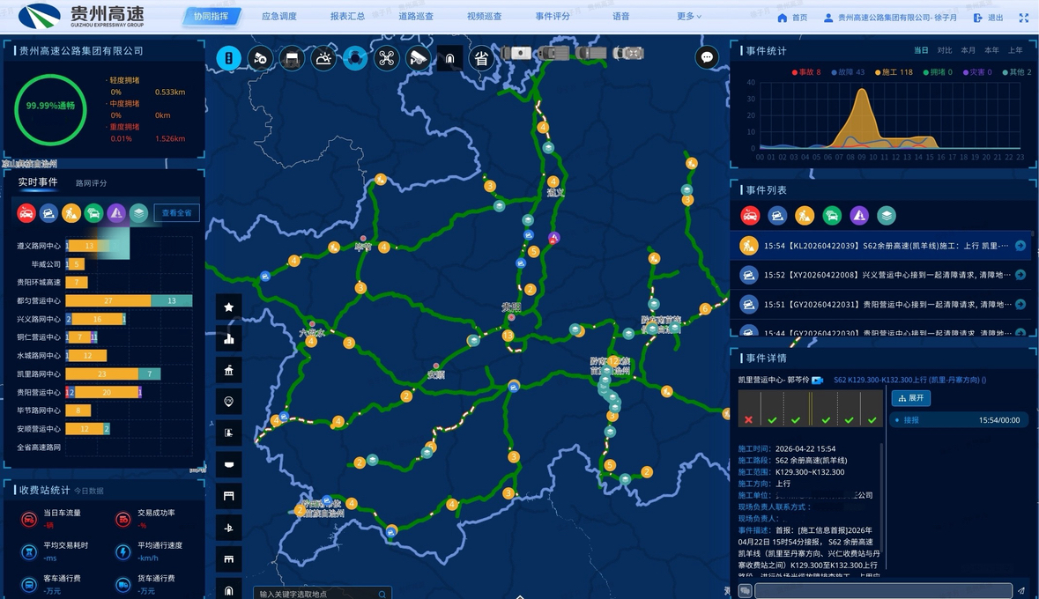Click 退出 logout button
Viewport: 1039px width, 599px height.
[x=988, y=18]
